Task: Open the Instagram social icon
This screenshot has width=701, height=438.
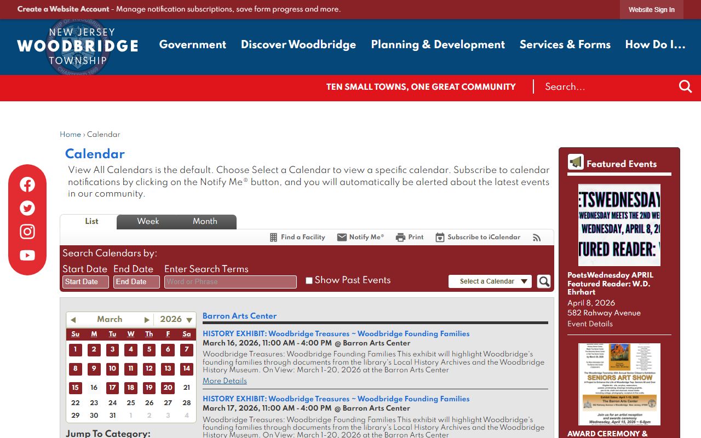Action: click(27, 232)
